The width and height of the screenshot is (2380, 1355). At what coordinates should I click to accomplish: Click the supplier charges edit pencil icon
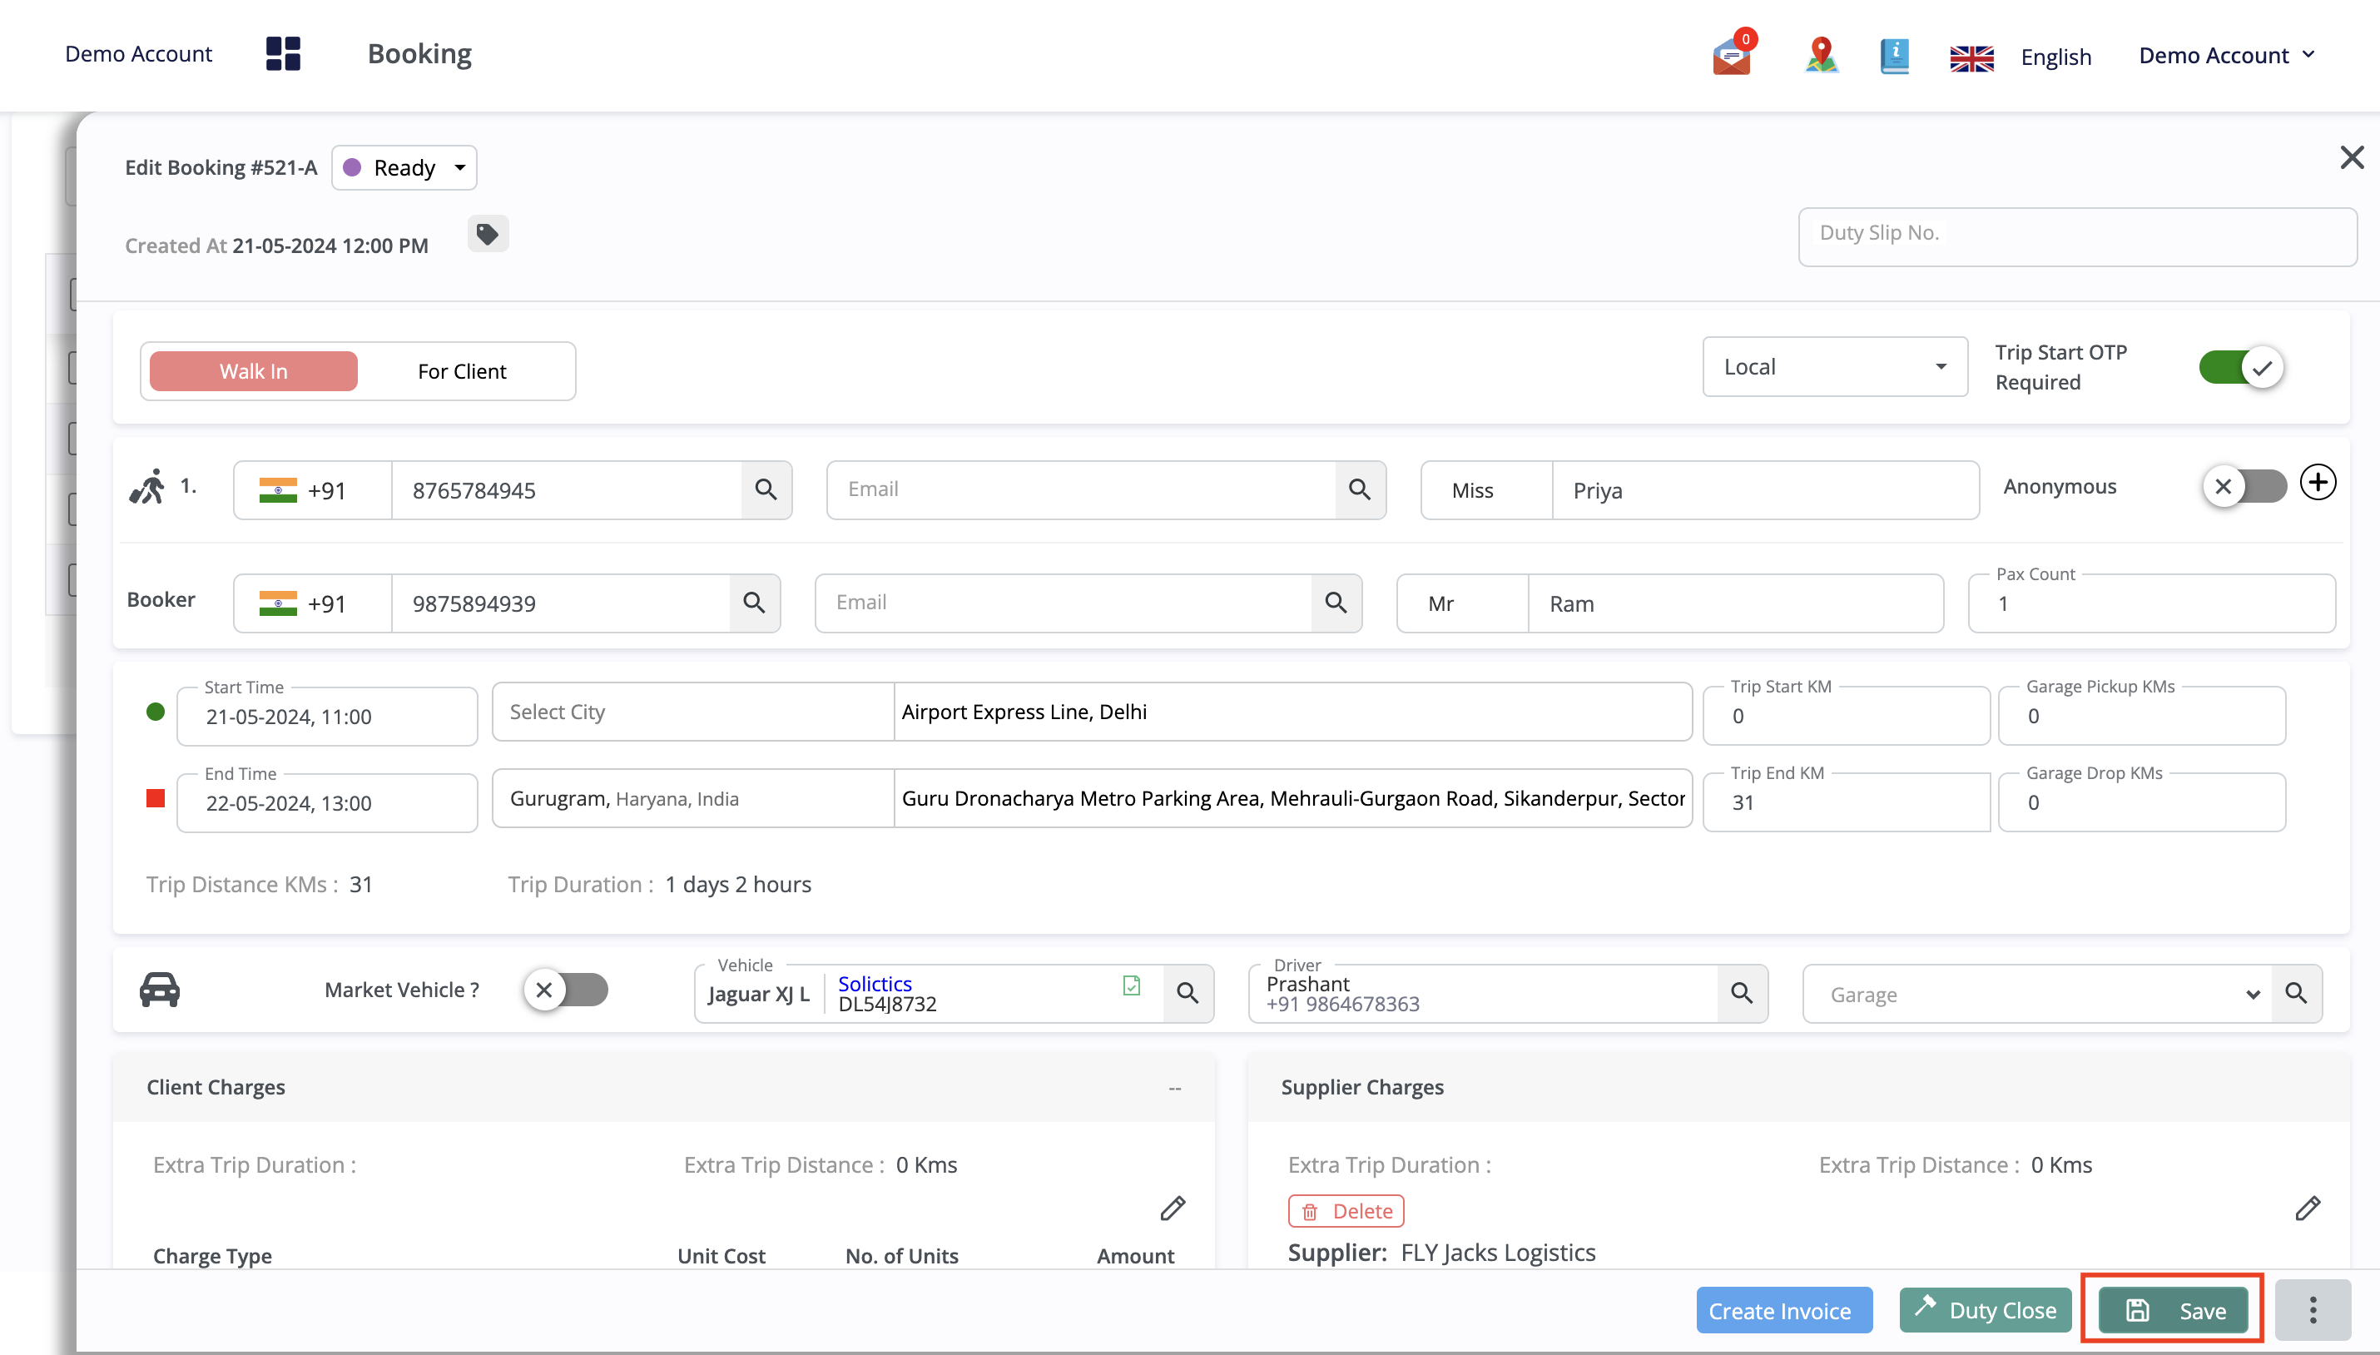pyautogui.click(x=2308, y=1208)
